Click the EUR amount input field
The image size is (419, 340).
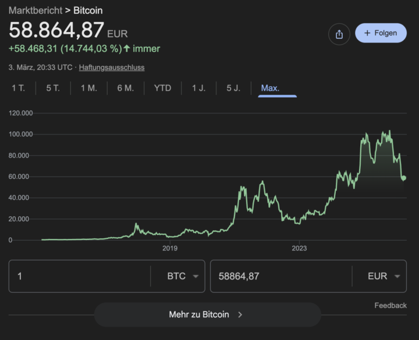[x=280, y=276]
